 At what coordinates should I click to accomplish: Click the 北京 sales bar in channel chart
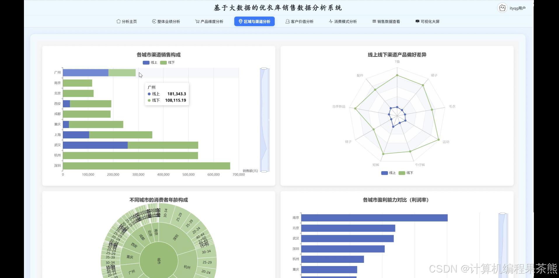tap(78, 93)
